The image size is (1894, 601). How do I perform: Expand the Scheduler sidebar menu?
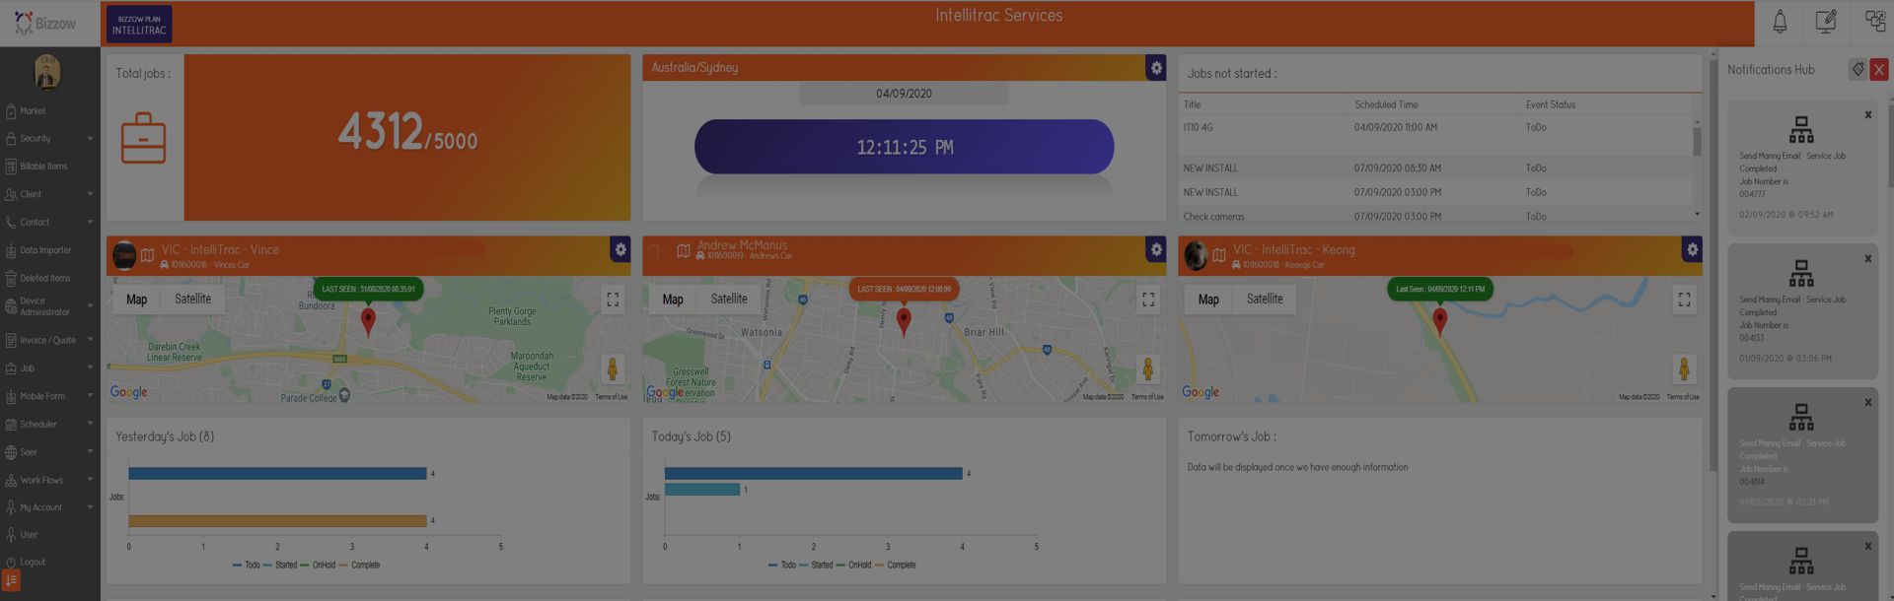(49, 425)
